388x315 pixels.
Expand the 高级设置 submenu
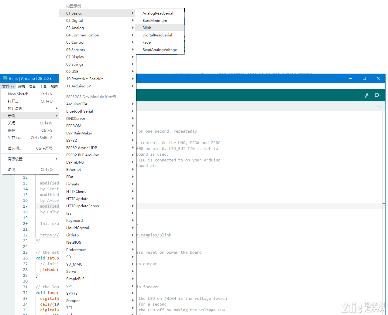coord(30,159)
